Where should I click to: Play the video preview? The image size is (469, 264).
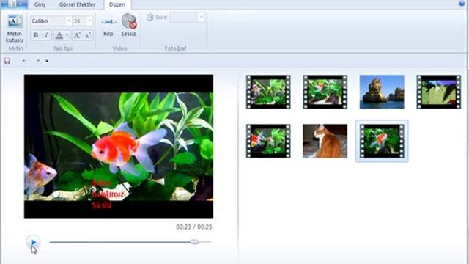pyautogui.click(x=33, y=242)
